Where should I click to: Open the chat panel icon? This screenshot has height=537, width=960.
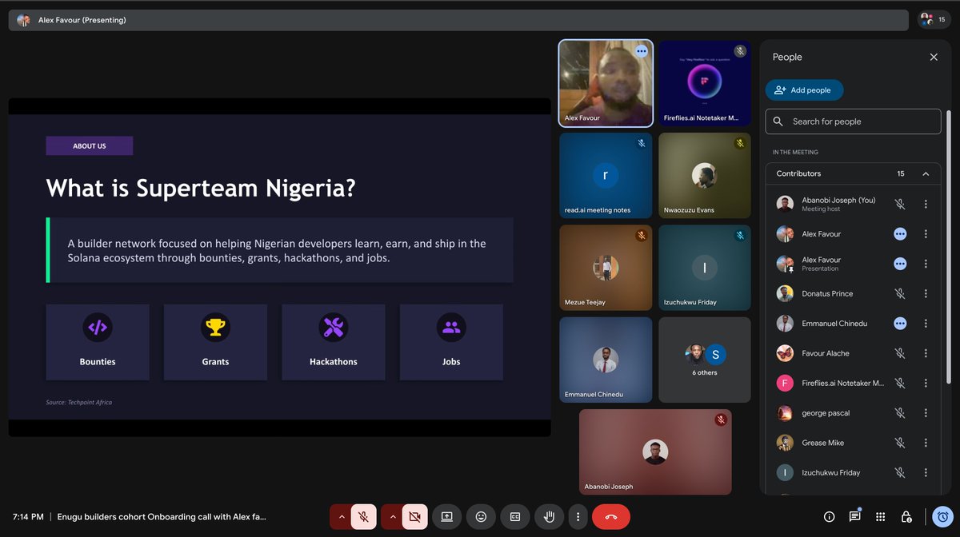pos(854,517)
